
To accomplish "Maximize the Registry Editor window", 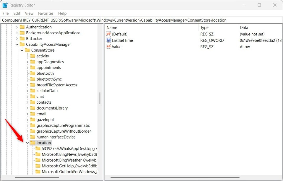I will point(259,5).
